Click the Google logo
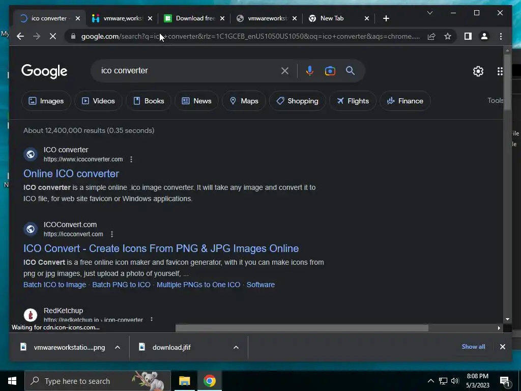Screen dimensions: 521x391 44,71
